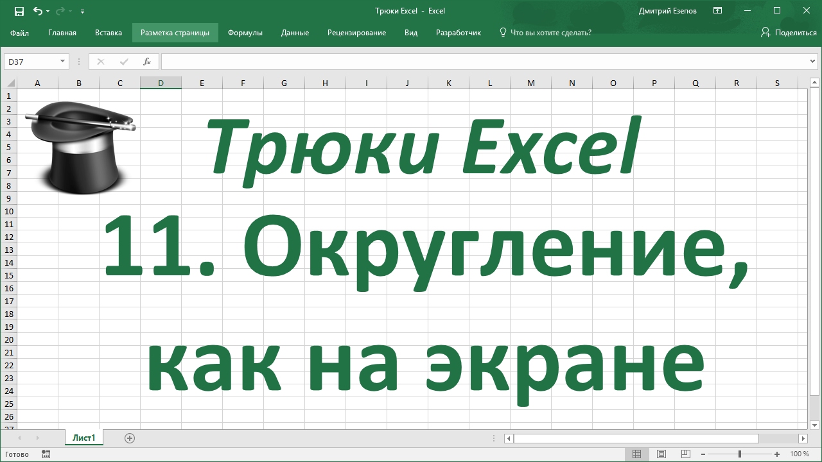Expand the formula bar
This screenshot has height=462, width=822.
coord(814,62)
